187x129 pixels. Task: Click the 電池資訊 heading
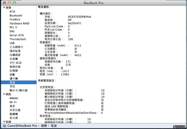(x=44, y=7)
